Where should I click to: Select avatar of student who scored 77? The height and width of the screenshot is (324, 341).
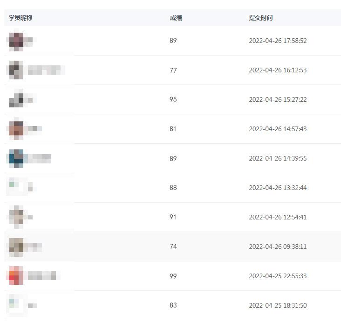pos(16,70)
